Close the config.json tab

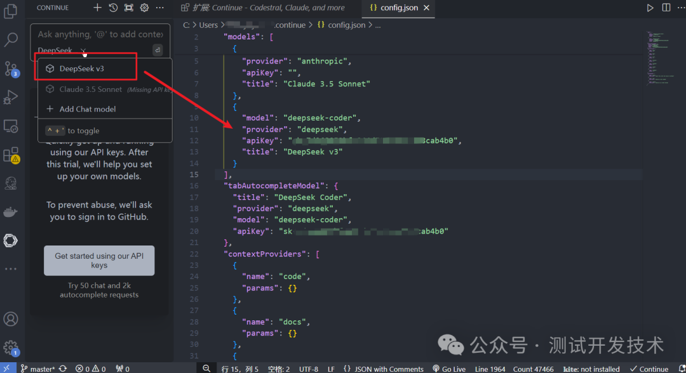427,8
